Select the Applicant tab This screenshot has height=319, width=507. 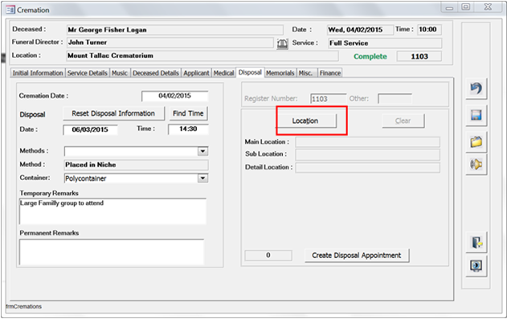[x=196, y=73]
